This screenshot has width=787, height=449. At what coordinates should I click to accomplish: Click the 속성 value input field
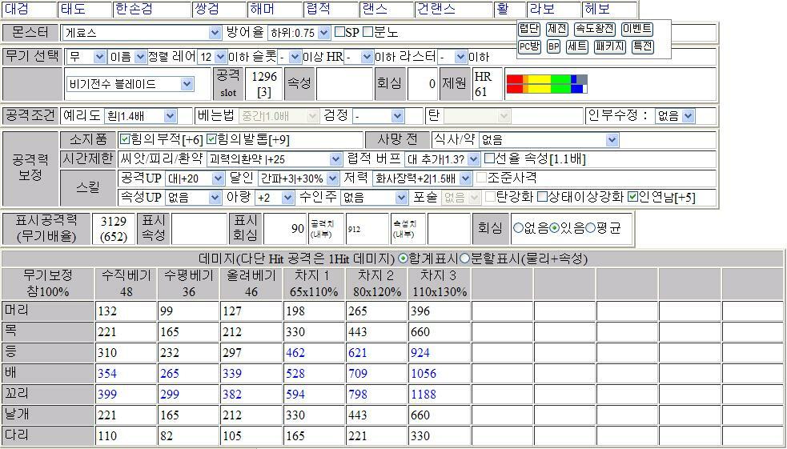(x=344, y=83)
